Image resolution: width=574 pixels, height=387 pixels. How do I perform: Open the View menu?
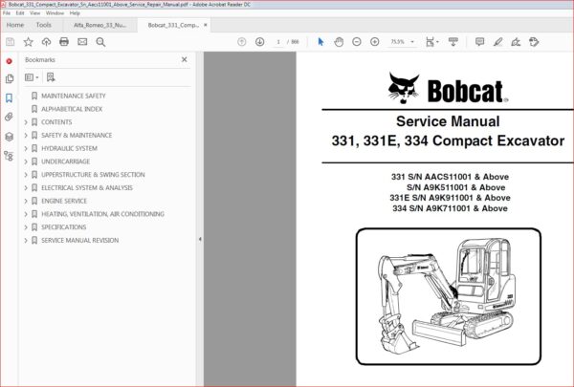pos(34,13)
